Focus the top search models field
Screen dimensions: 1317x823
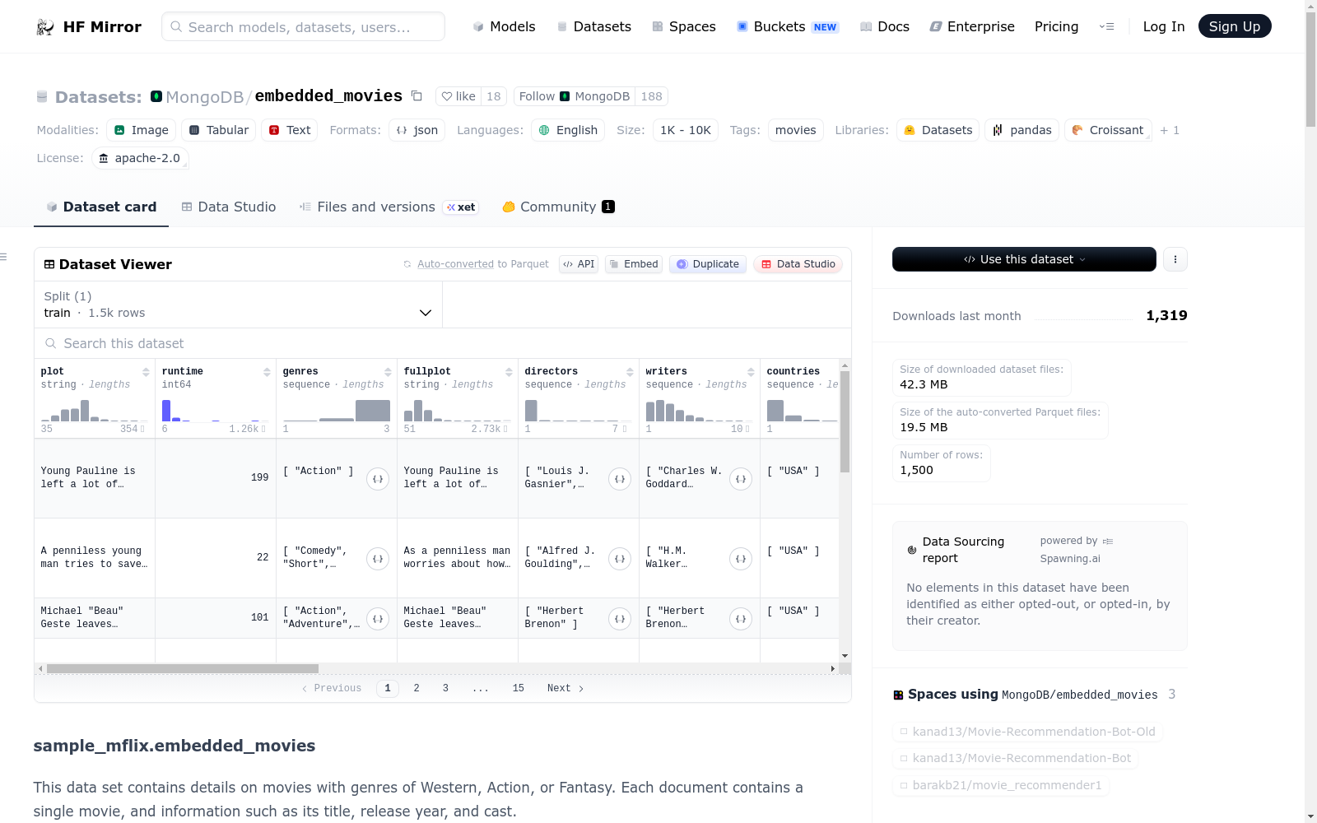coord(303,26)
